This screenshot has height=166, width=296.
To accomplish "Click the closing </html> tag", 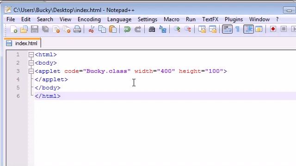I will point(48,96).
